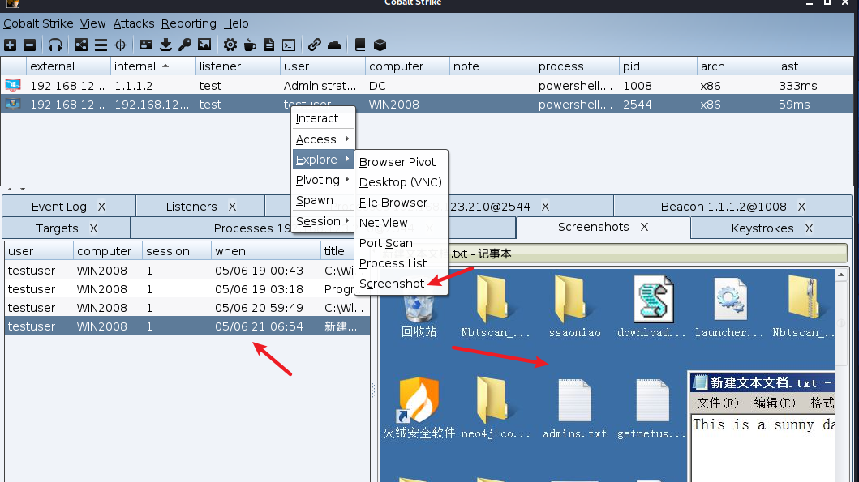Sort beacons by the last column header

814,66
